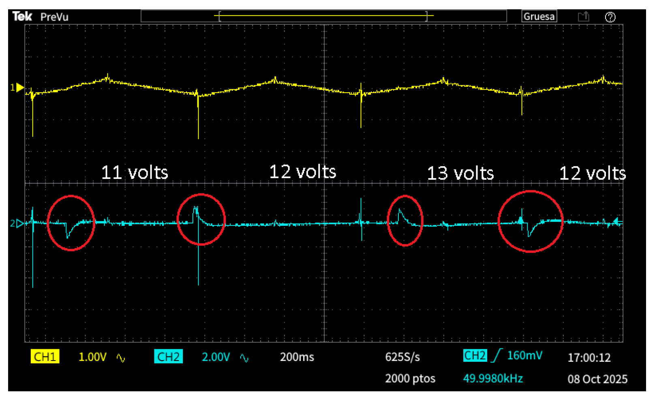The image size is (657, 399).
Task: Toggle the cyan CH2 channel badge left
Action: click(168, 357)
